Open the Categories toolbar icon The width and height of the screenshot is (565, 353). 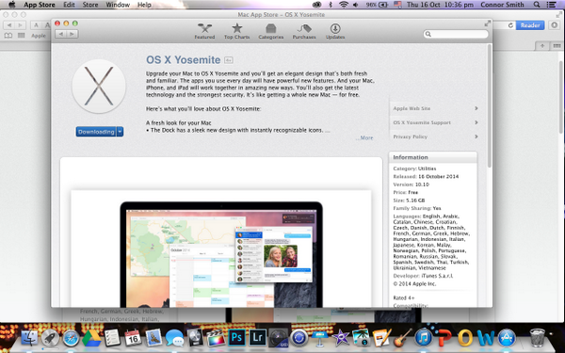270,31
